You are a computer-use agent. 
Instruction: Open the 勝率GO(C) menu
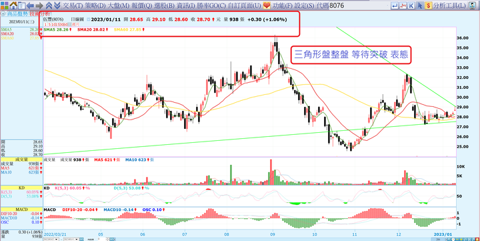(x=211, y=5)
